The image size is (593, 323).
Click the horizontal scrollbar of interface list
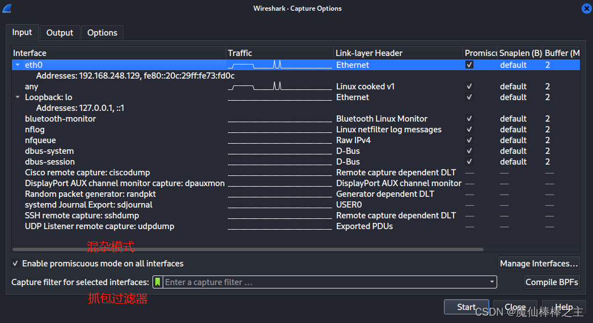point(248,249)
